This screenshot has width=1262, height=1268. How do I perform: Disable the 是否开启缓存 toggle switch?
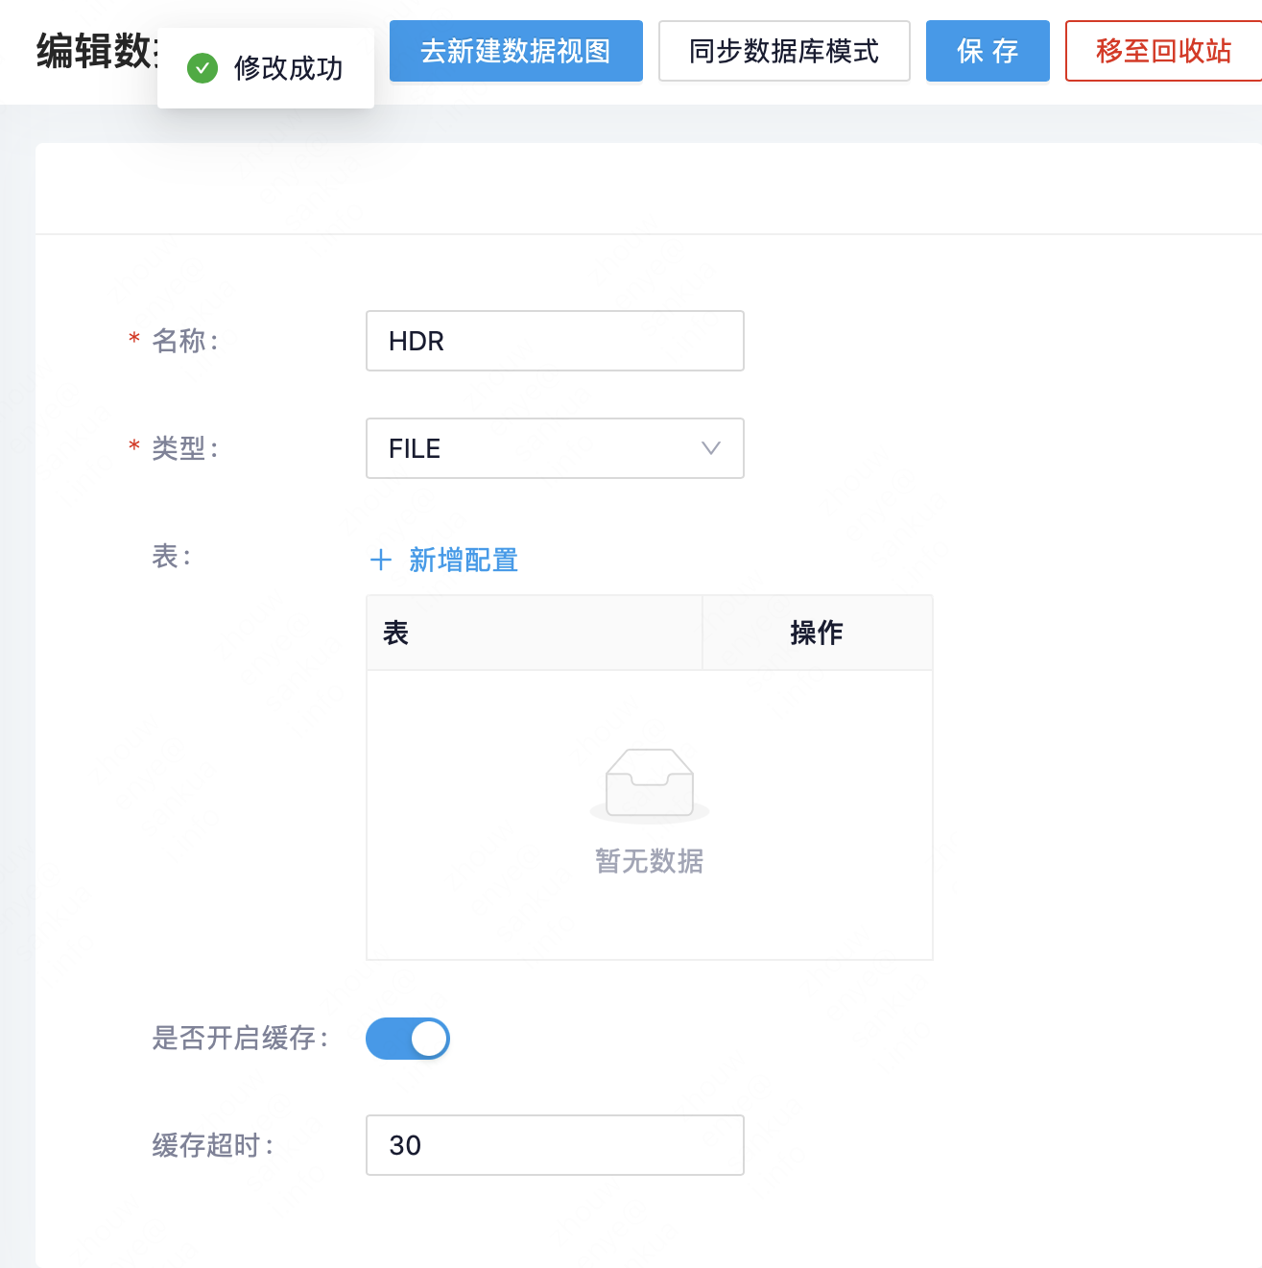[x=407, y=1039]
